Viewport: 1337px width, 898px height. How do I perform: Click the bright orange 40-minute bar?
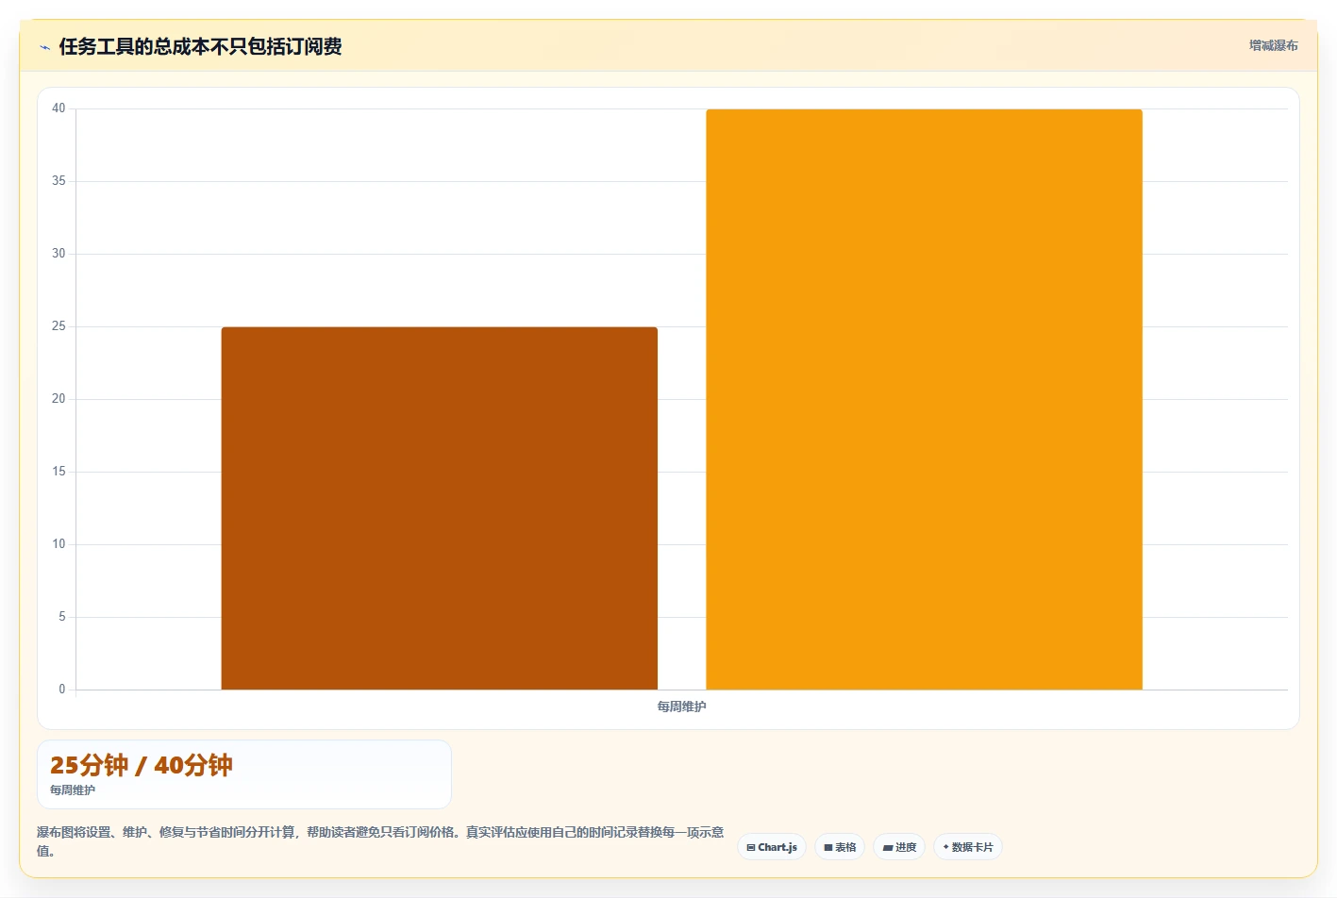pos(924,399)
